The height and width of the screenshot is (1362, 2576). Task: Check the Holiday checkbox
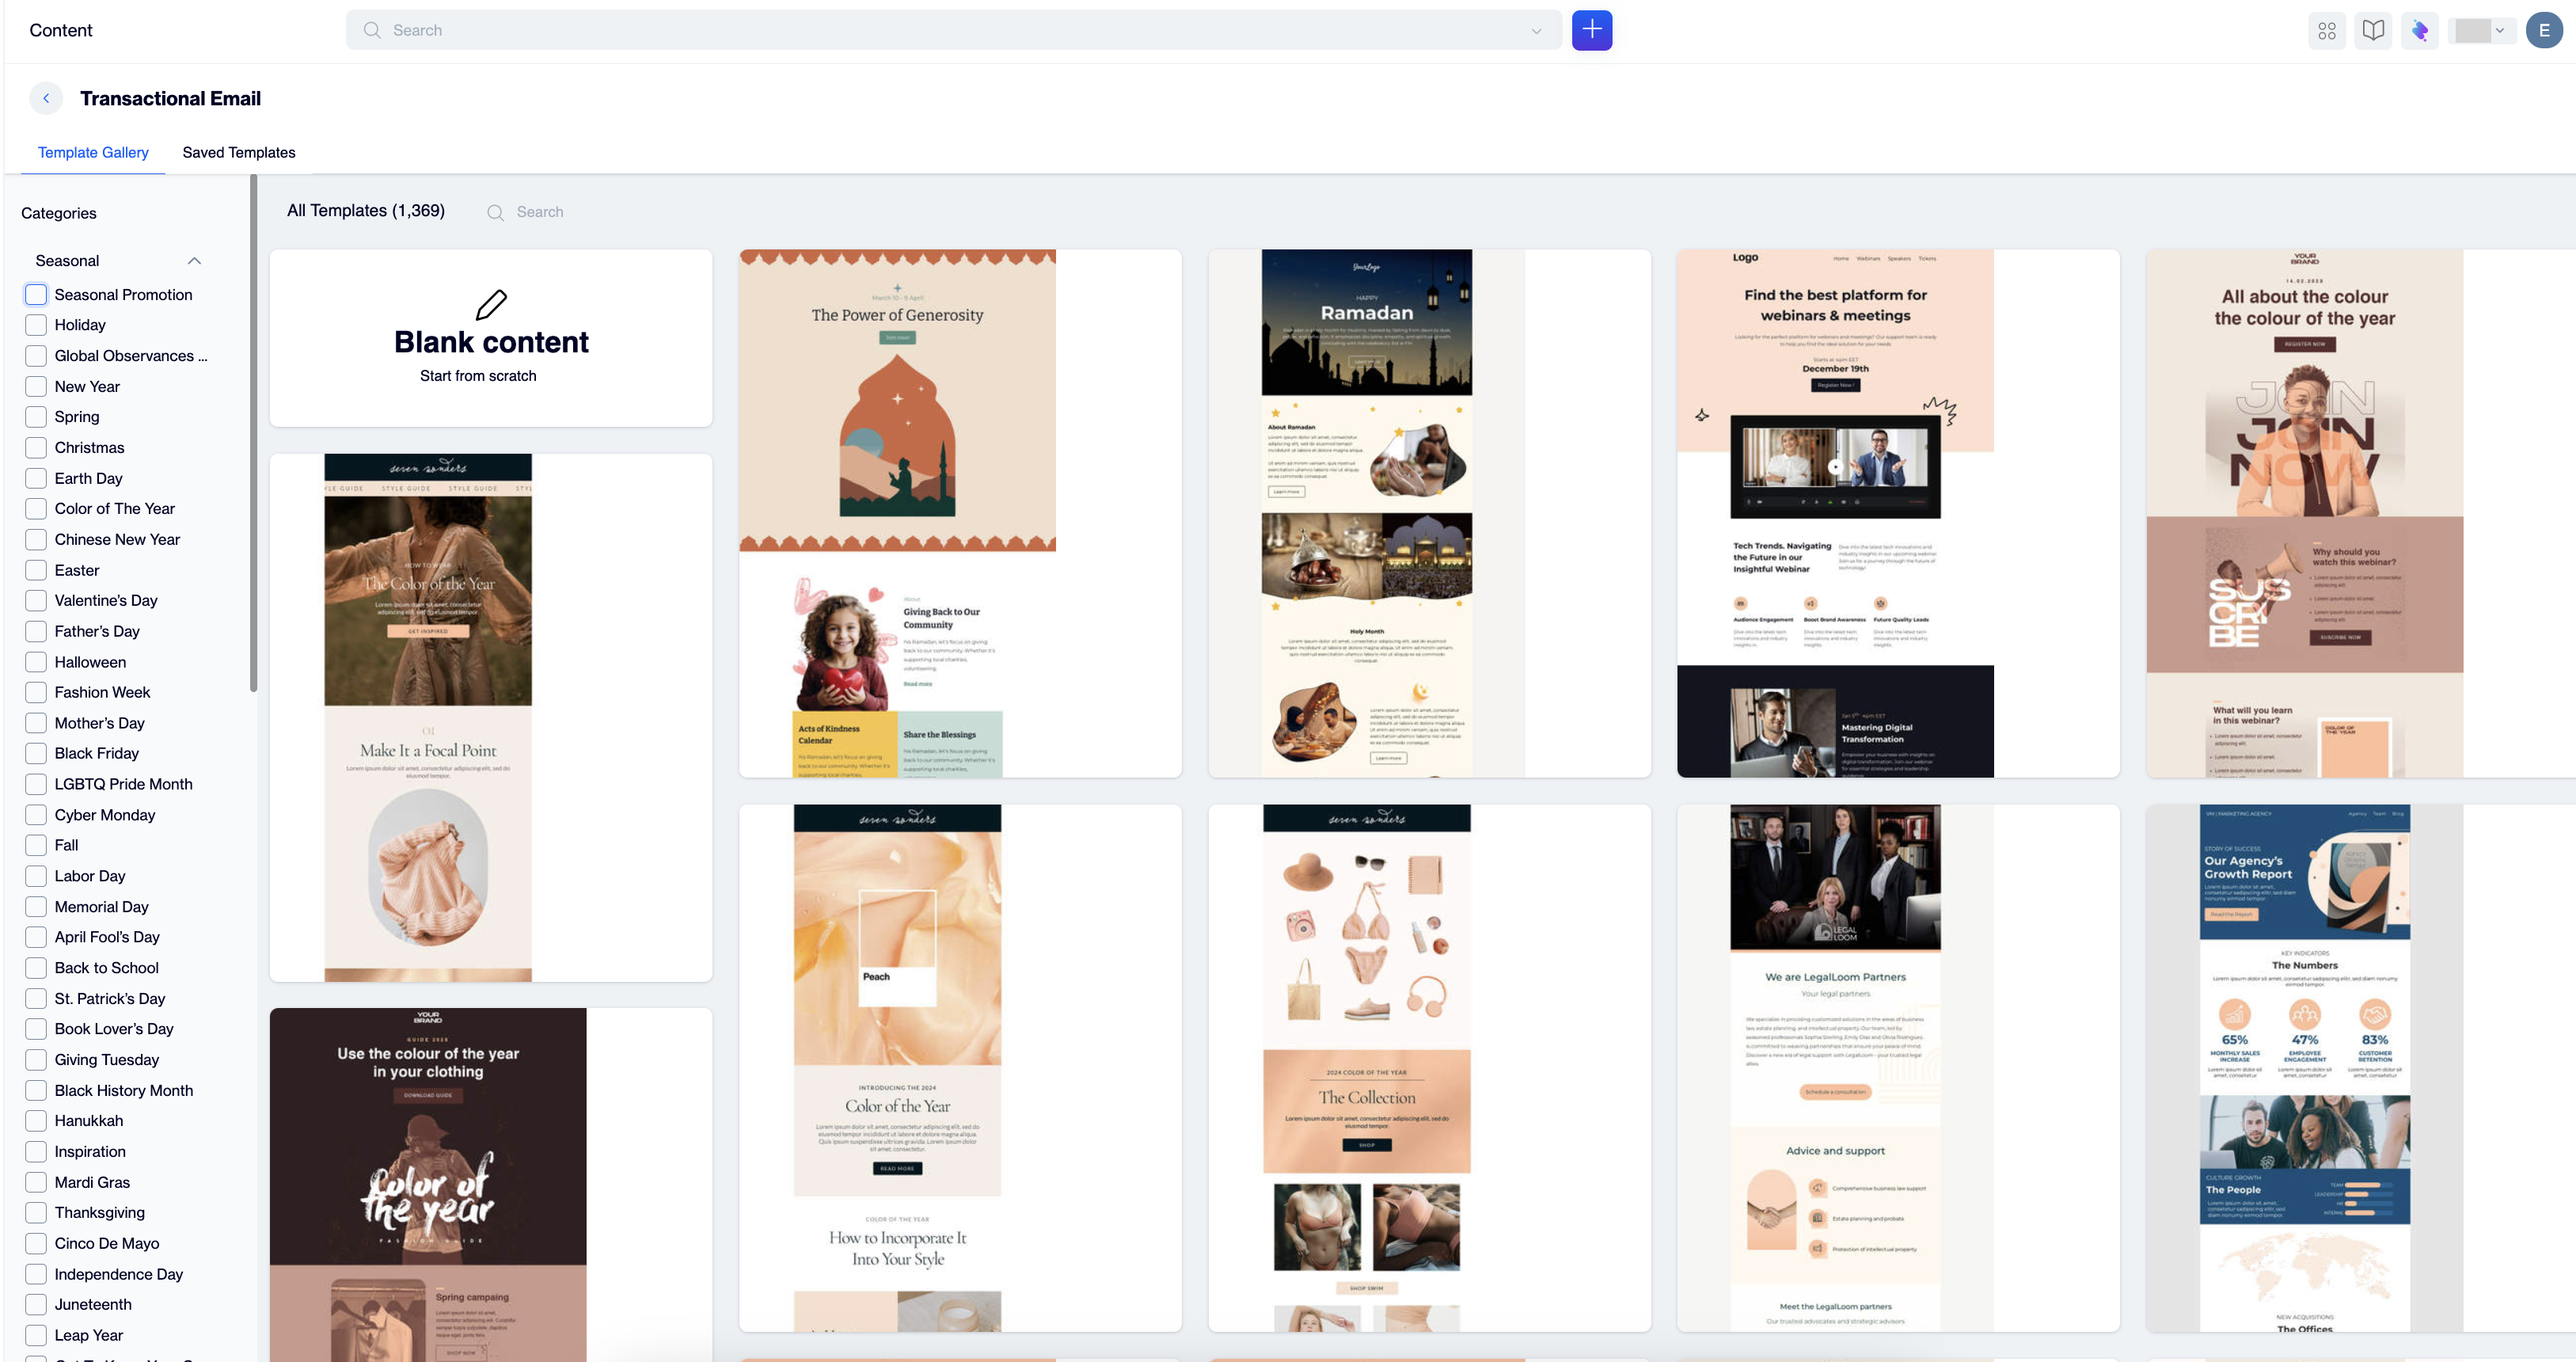pos(36,325)
